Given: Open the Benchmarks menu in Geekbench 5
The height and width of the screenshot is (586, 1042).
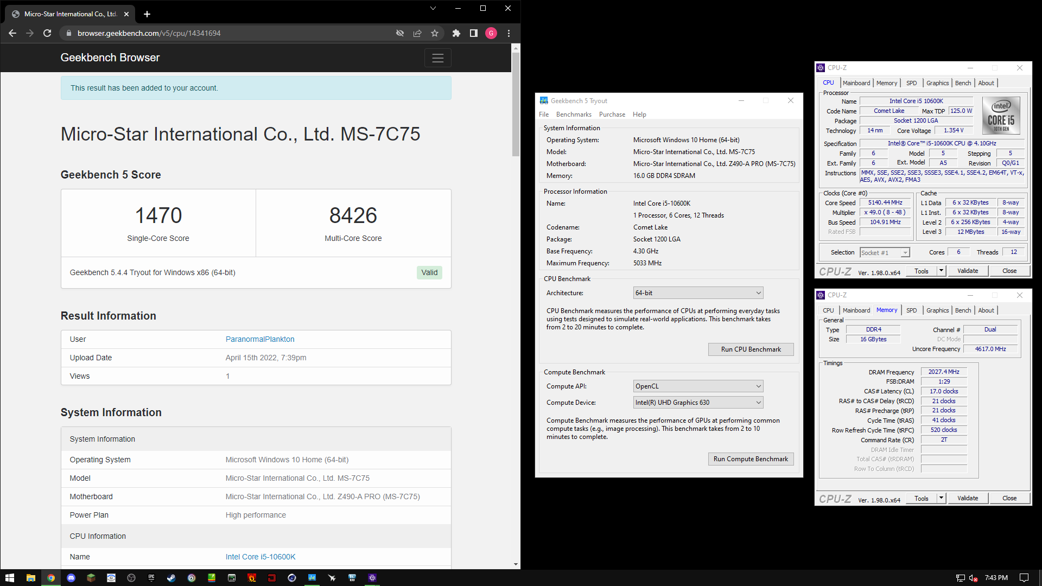Looking at the screenshot, I should click(x=574, y=114).
